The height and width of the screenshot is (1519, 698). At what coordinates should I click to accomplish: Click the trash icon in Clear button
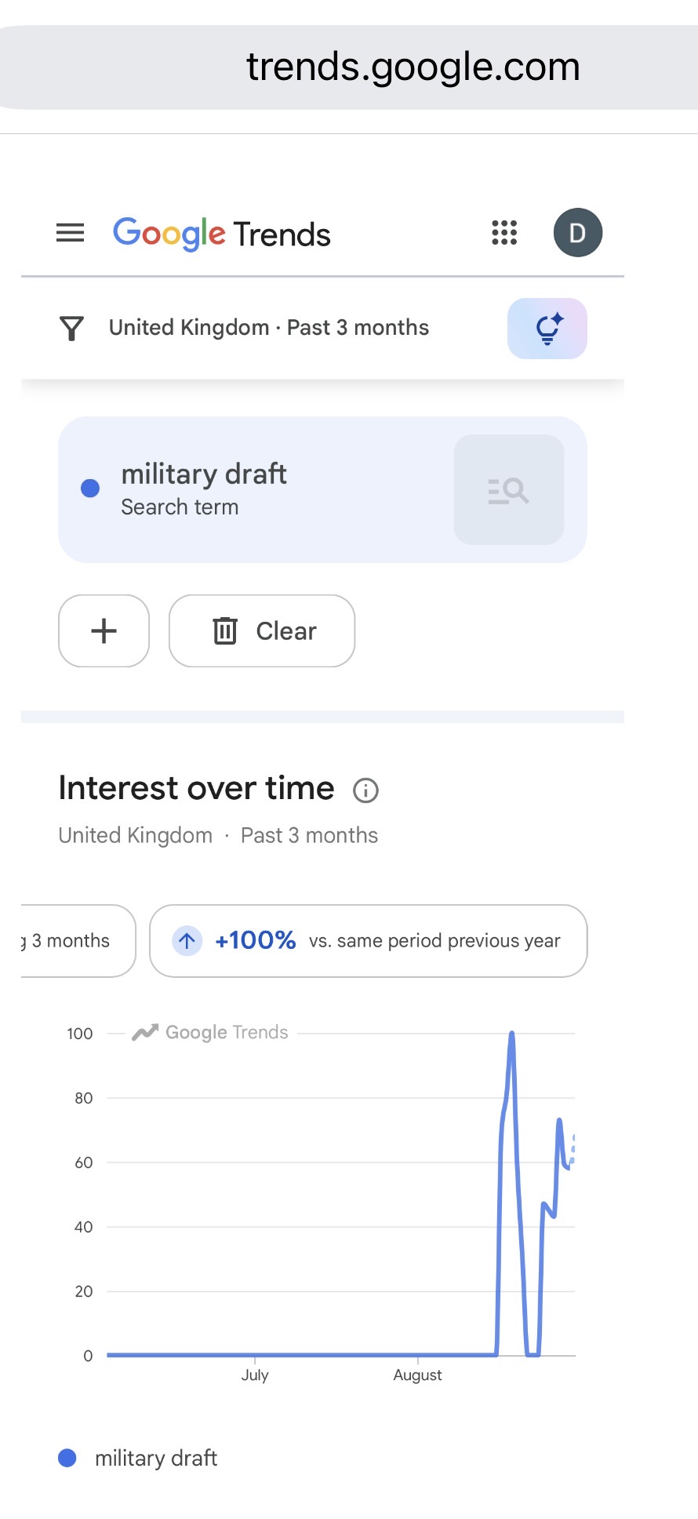pos(225,630)
